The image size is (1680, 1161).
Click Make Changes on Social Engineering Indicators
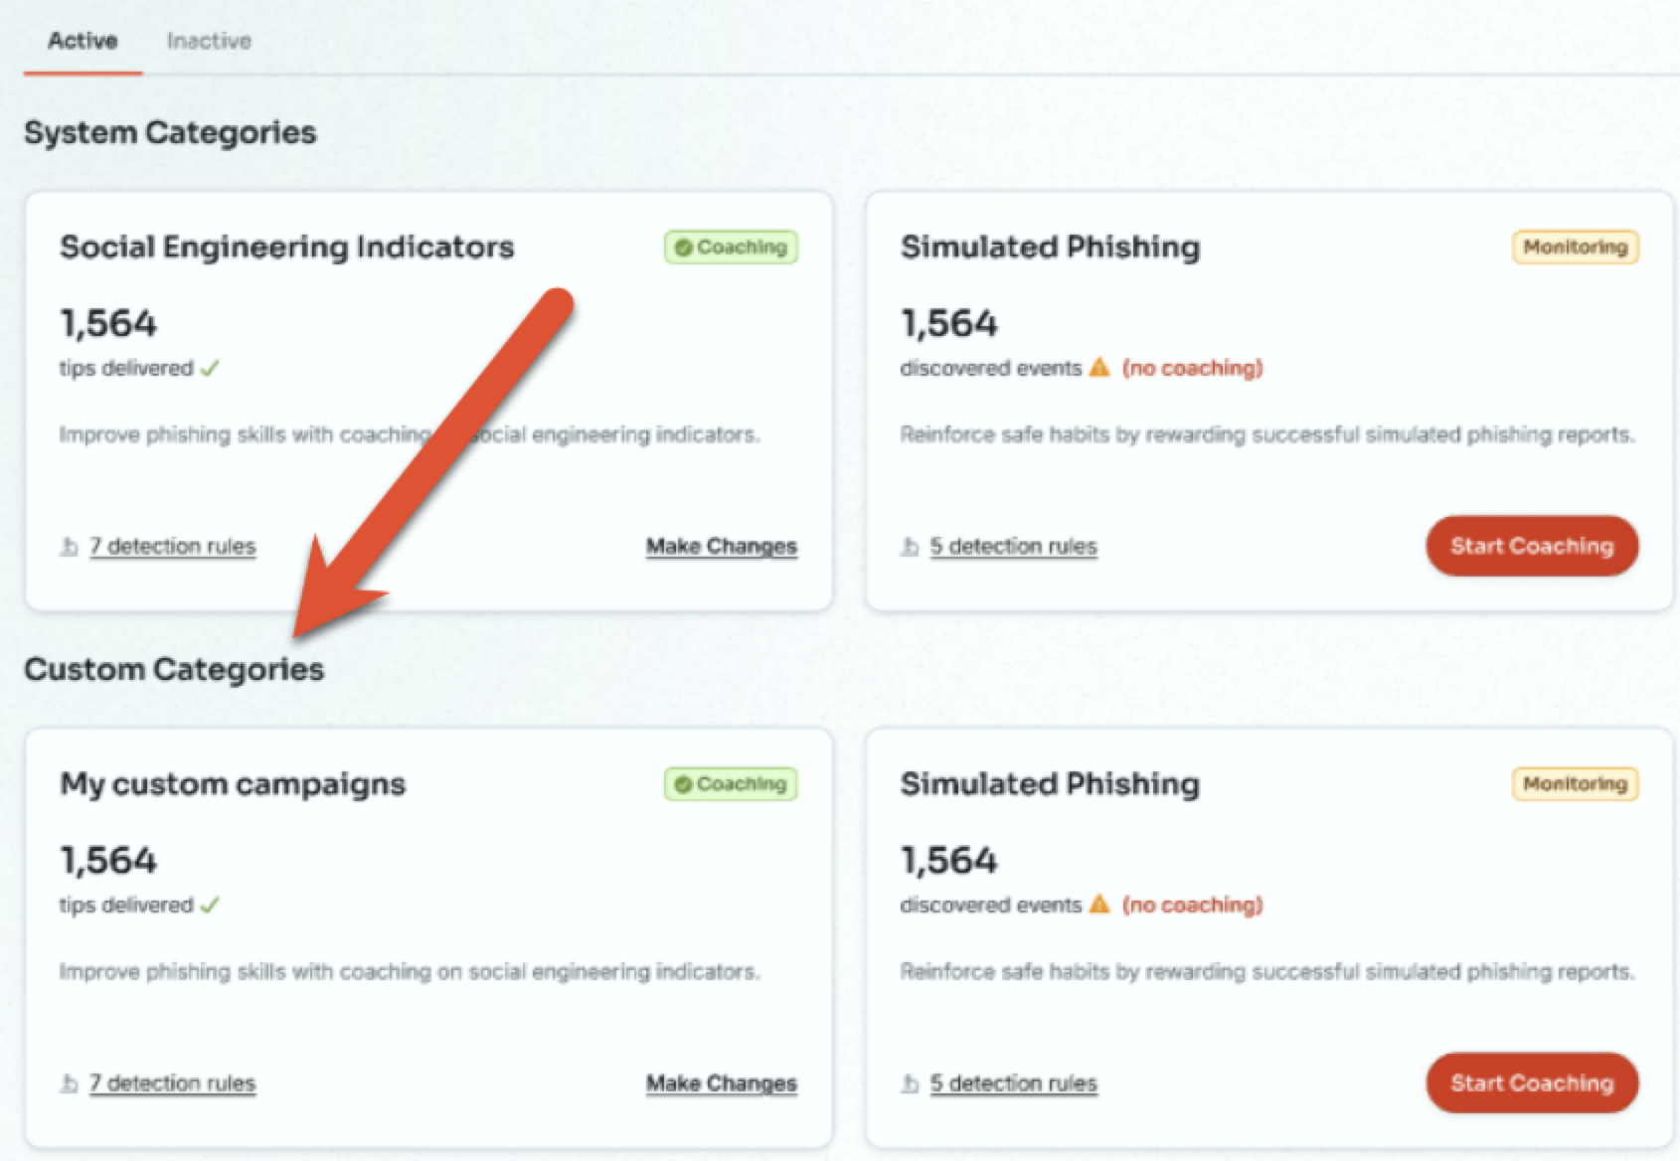tap(722, 547)
